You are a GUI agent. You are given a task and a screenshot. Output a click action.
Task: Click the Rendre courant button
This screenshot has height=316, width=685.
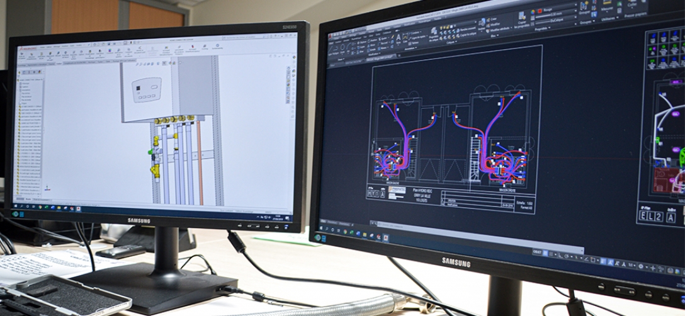click(x=465, y=29)
